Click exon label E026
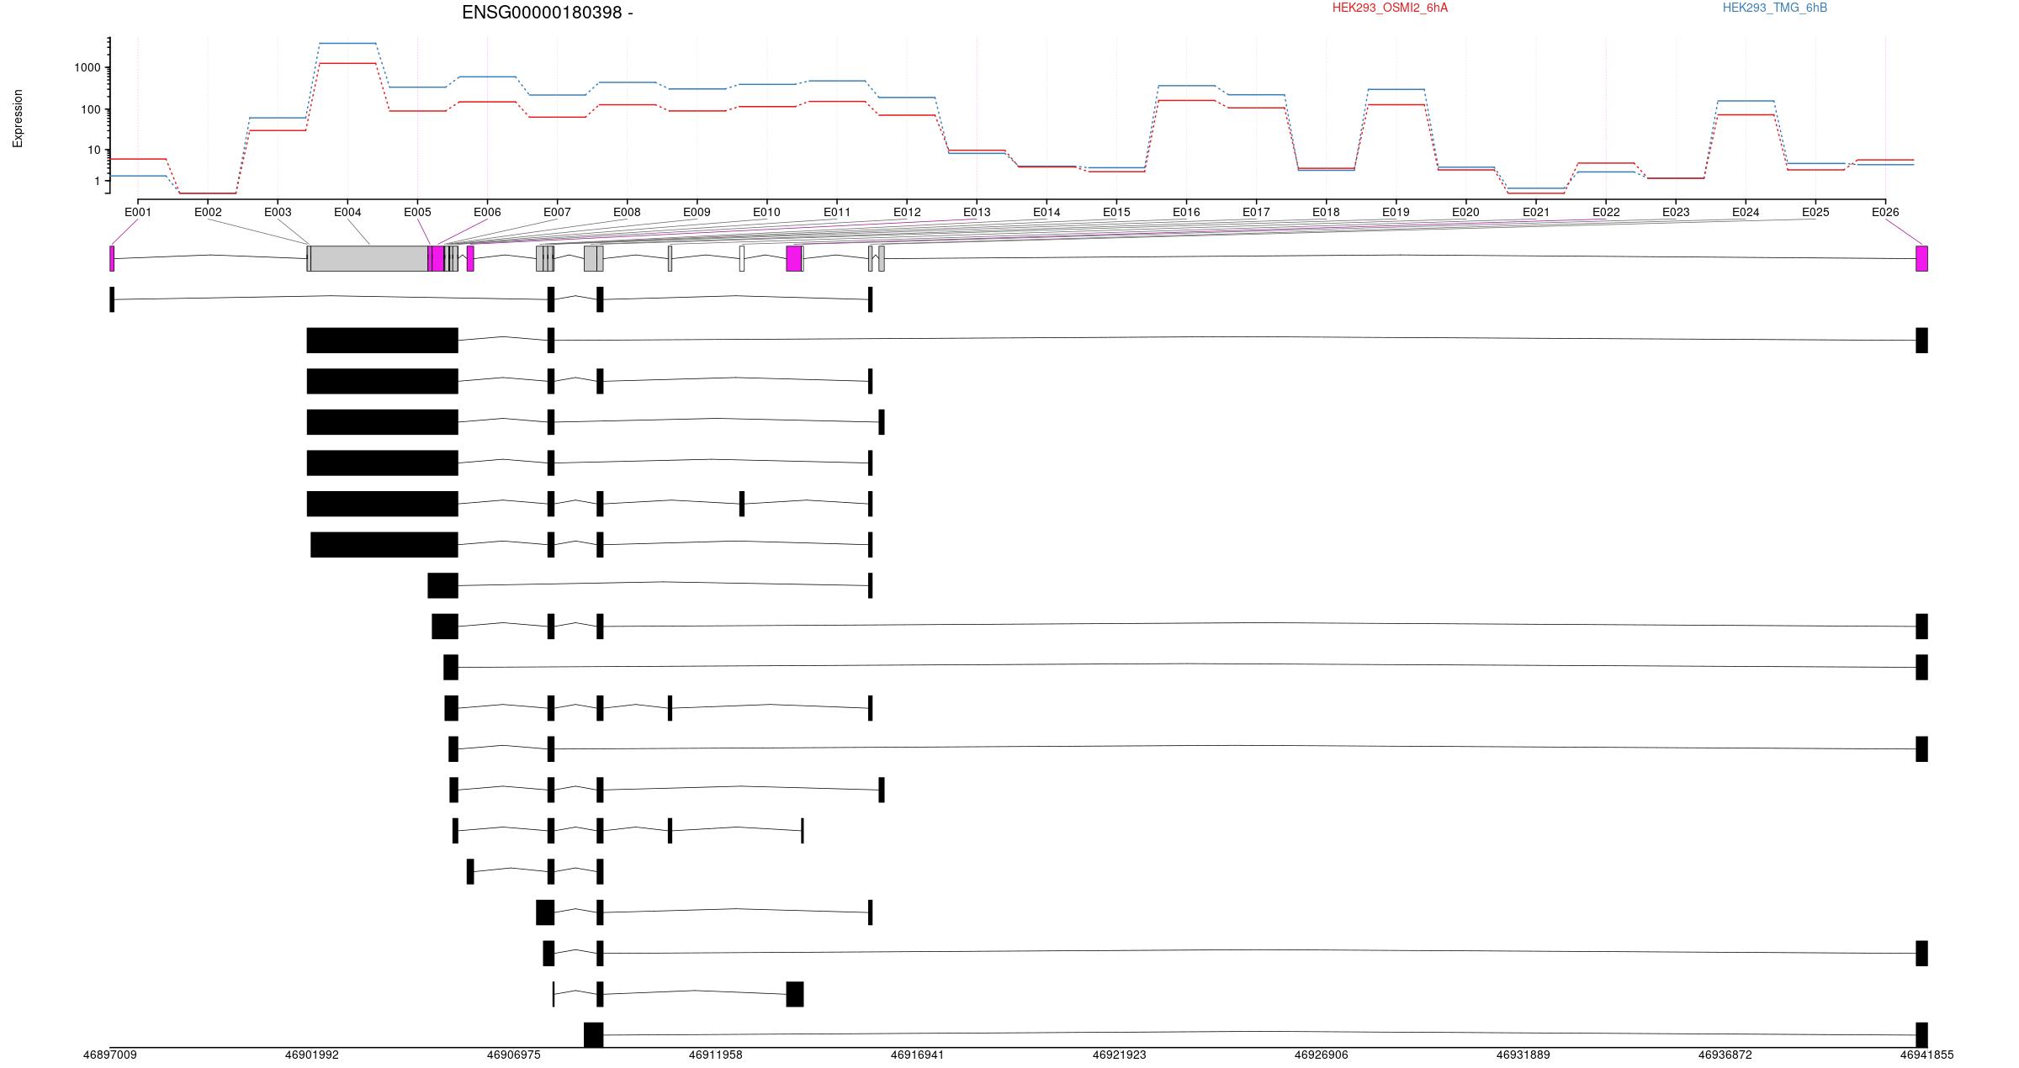This screenshot has height=1068, width=2019. click(x=1885, y=213)
